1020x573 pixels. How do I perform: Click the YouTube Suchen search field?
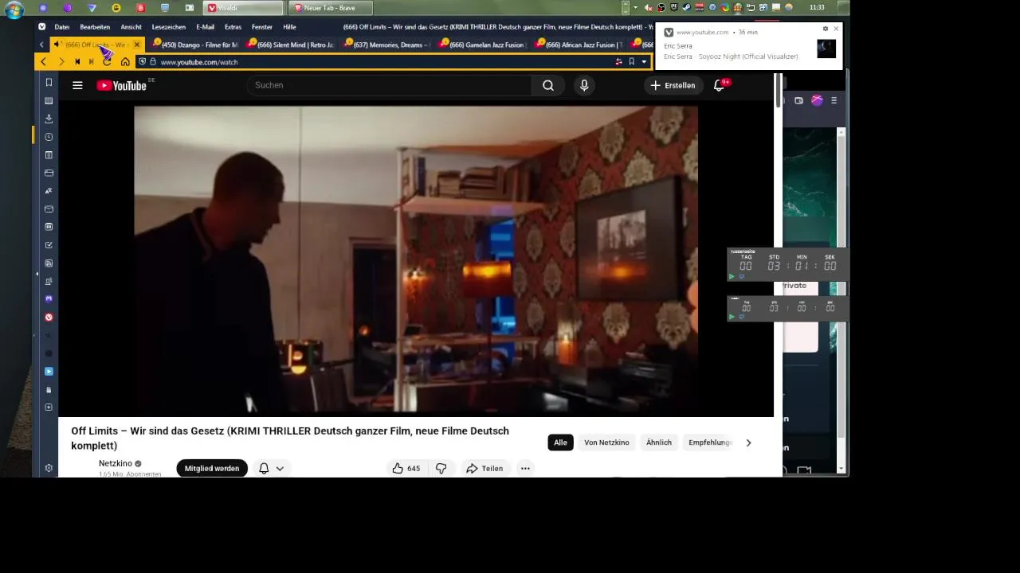(x=388, y=85)
